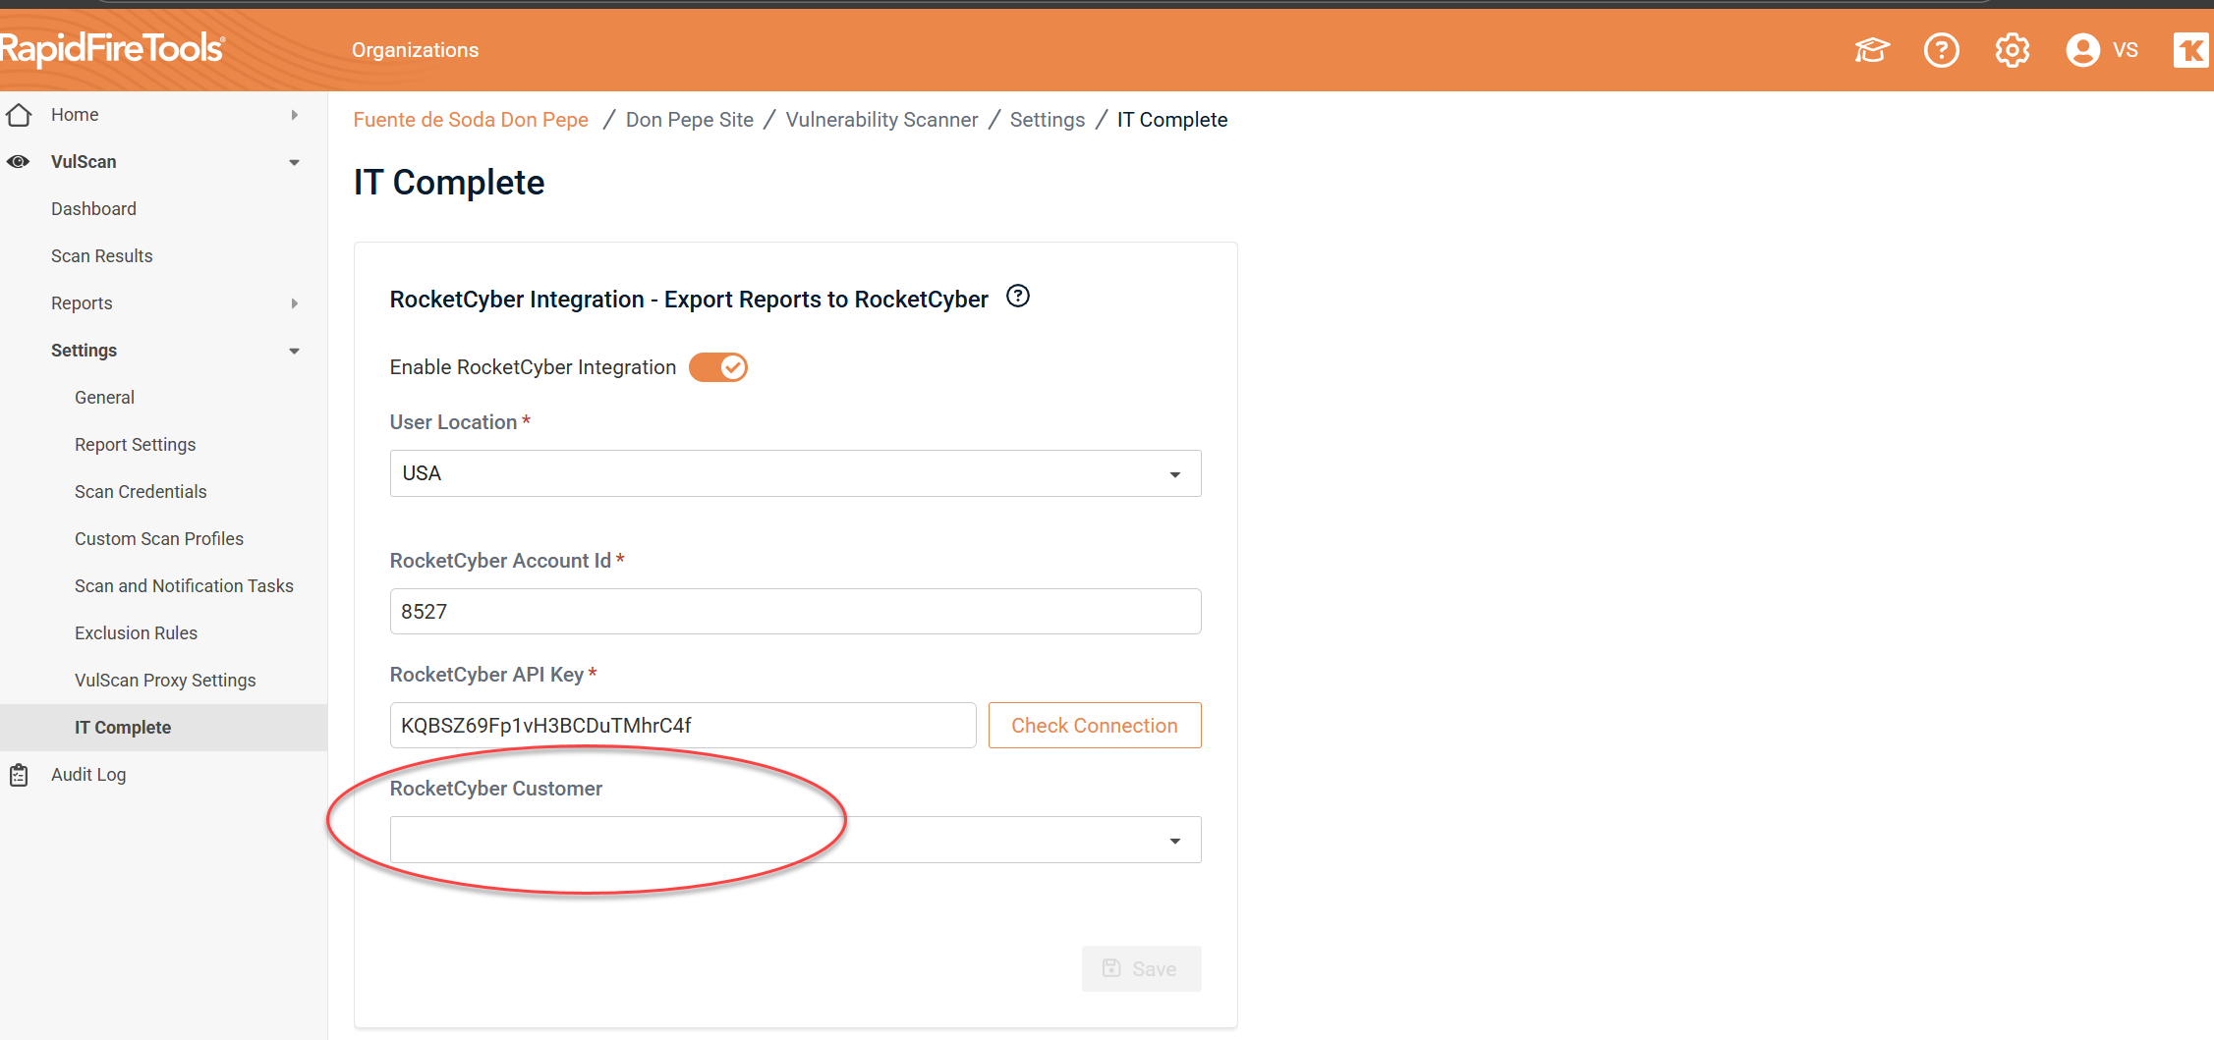Image resolution: width=2214 pixels, height=1040 pixels.
Task: Collapse the VulScan menu arrow
Action: [x=294, y=162]
